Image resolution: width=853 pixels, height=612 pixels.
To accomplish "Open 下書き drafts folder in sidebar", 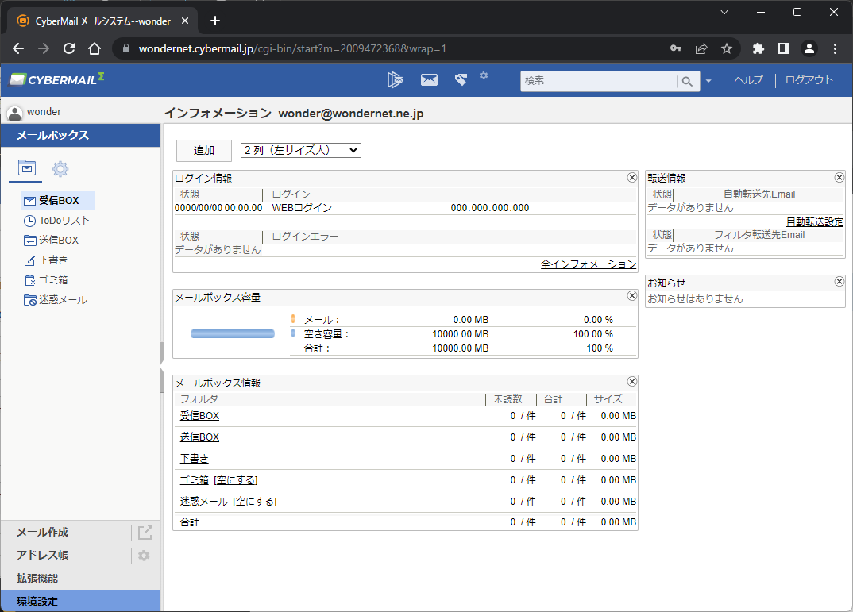I will coord(53,260).
